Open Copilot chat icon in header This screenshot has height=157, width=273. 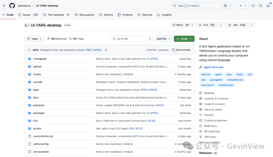[225, 6]
